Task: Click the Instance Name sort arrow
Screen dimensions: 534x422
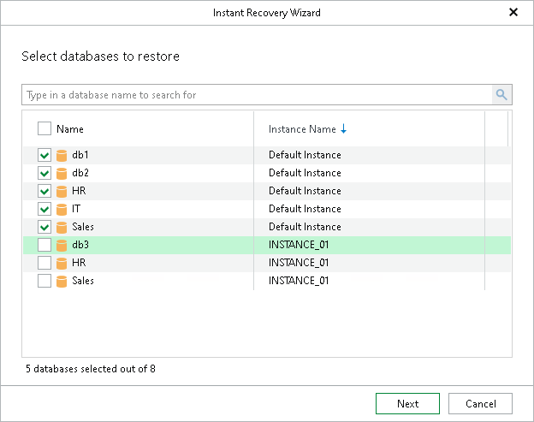Action: [x=344, y=129]
